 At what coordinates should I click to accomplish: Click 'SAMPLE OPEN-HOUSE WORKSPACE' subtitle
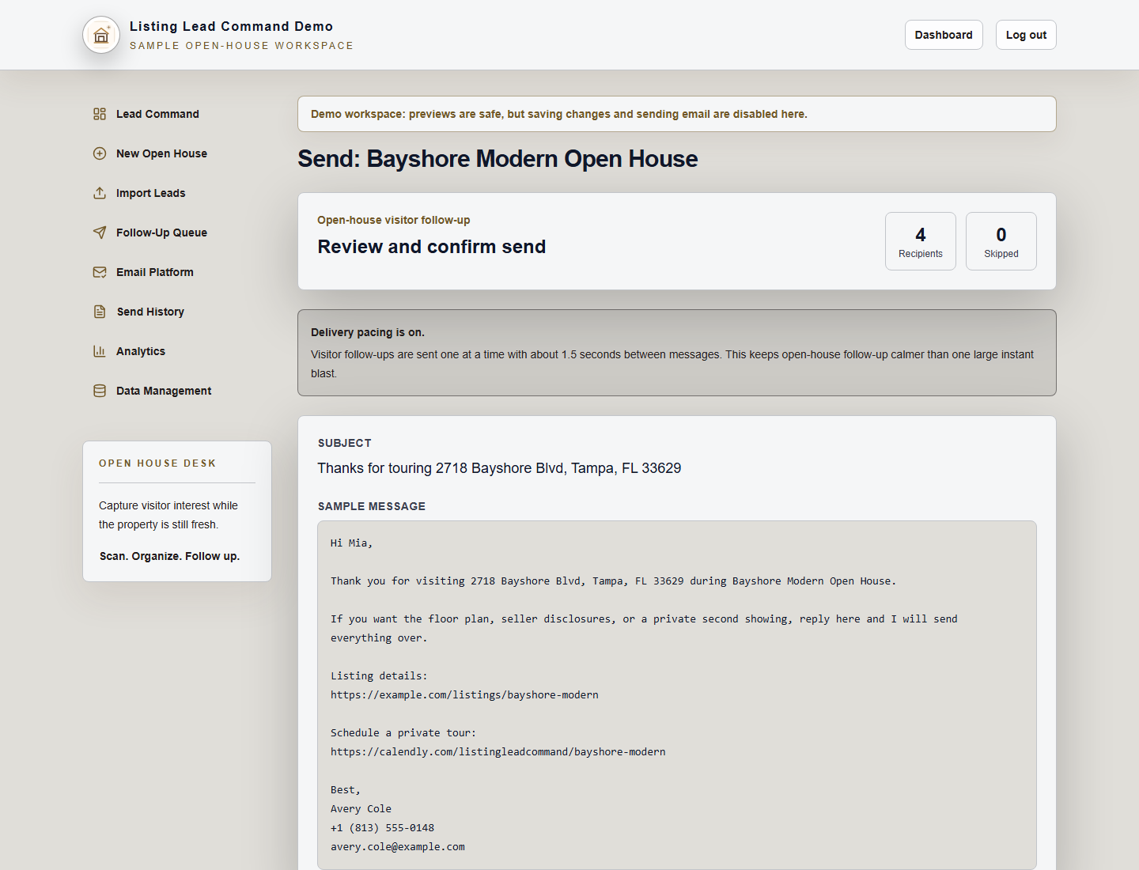click(241, 46)
